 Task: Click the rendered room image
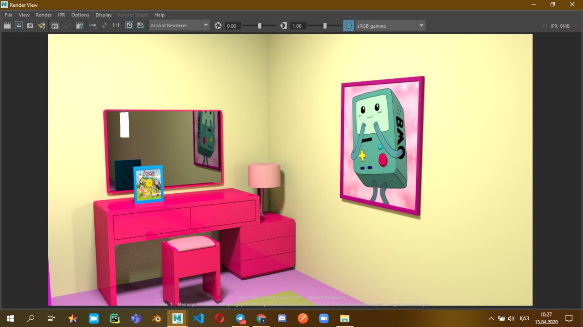click(290, 170)
